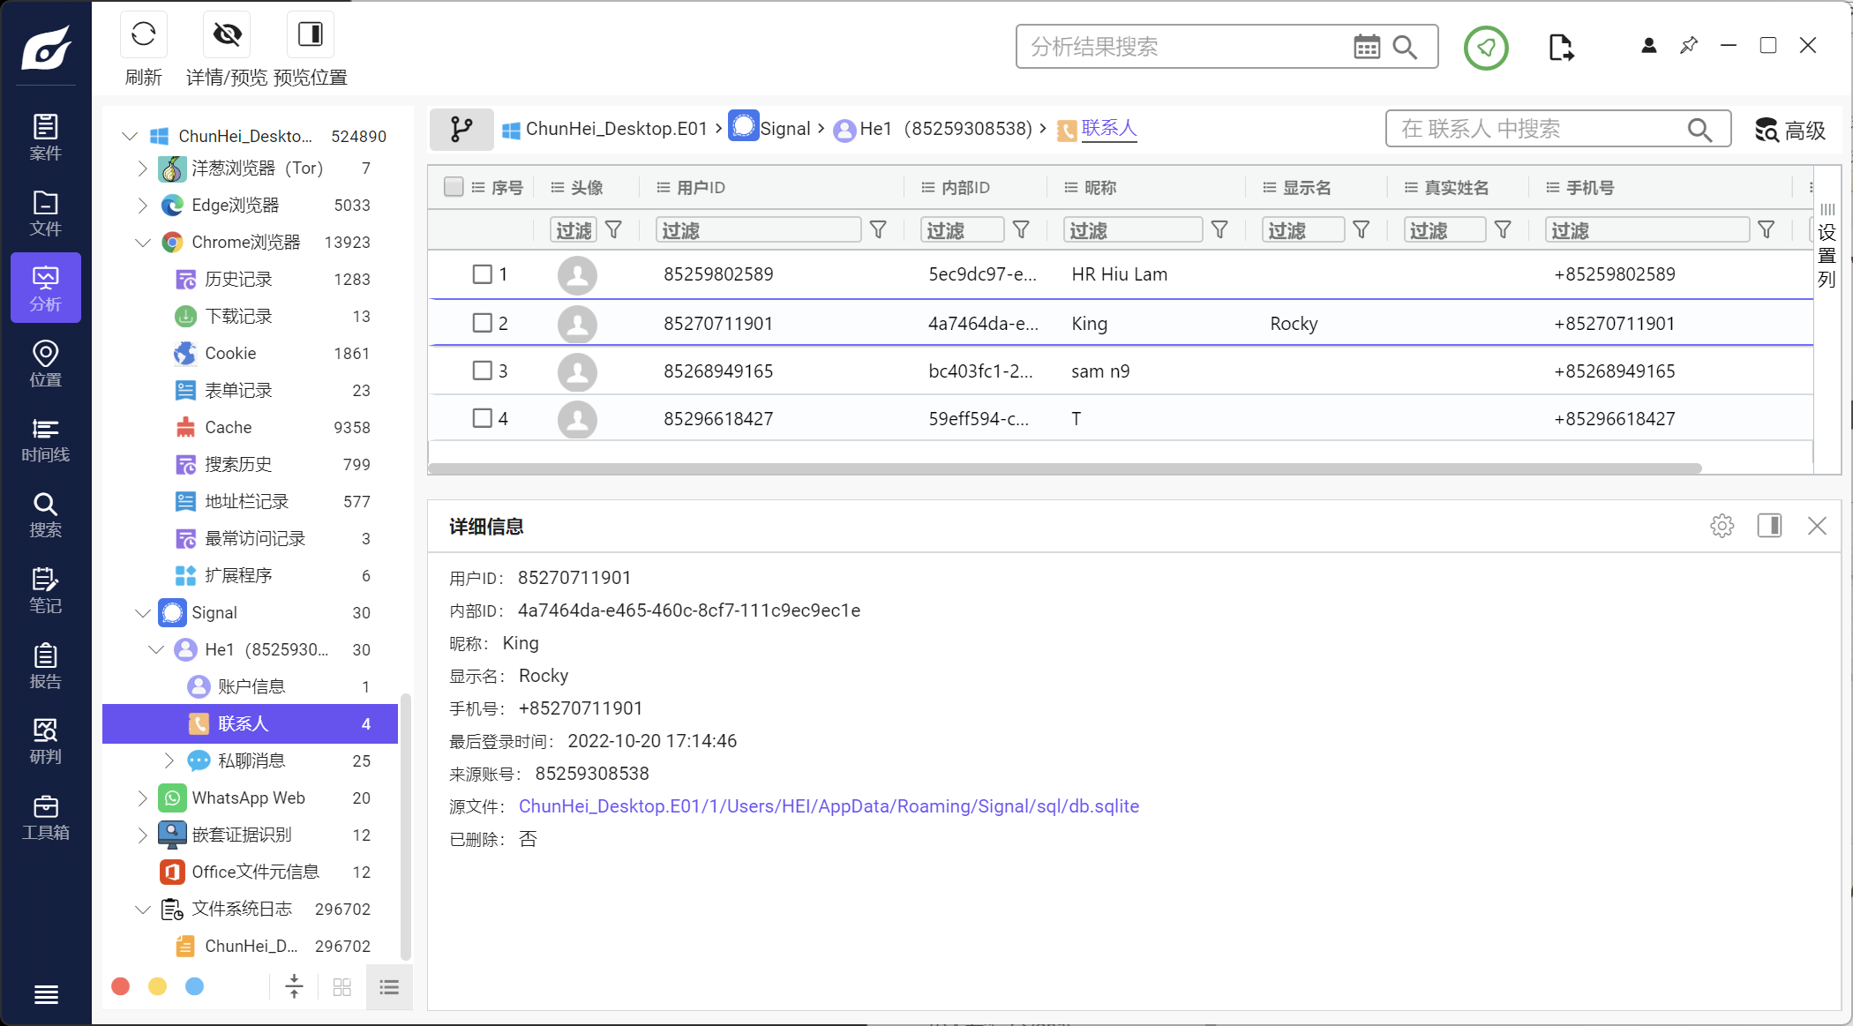The width and height of the screenshot is (1853, 1026).
Task: Select the yellow tag color dot
Action: point(158,986)
